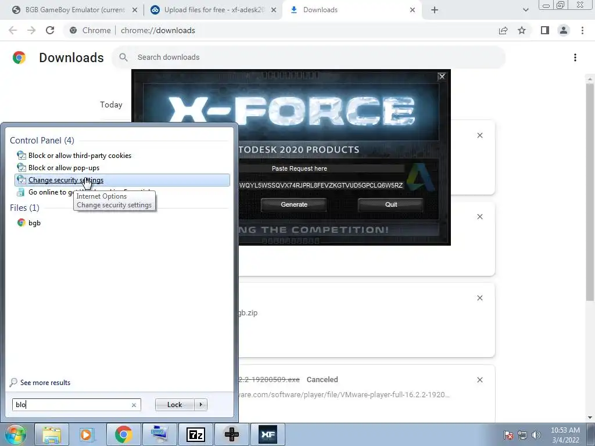Click the Windows Start button
Screen dimensions: 595x446
tap(15, 434)
